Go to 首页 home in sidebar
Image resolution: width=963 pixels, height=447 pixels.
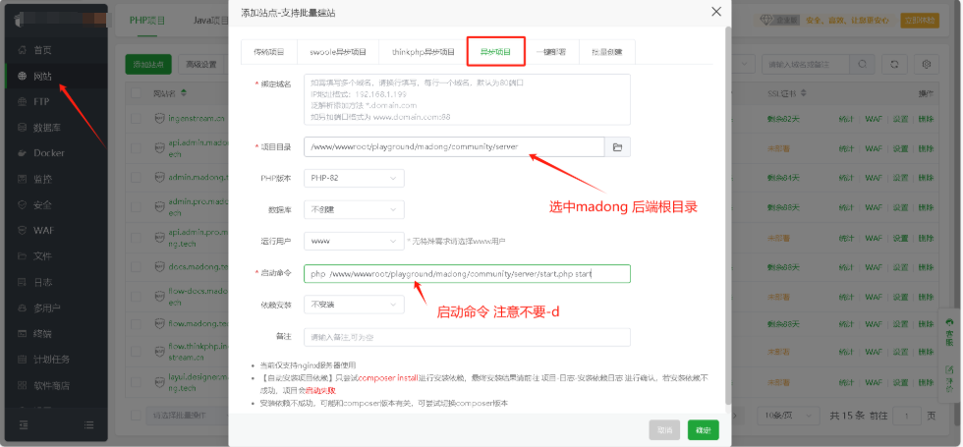click(42, 50)
